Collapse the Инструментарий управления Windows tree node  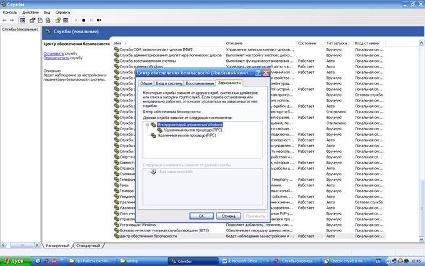click(x=147, y=125)
